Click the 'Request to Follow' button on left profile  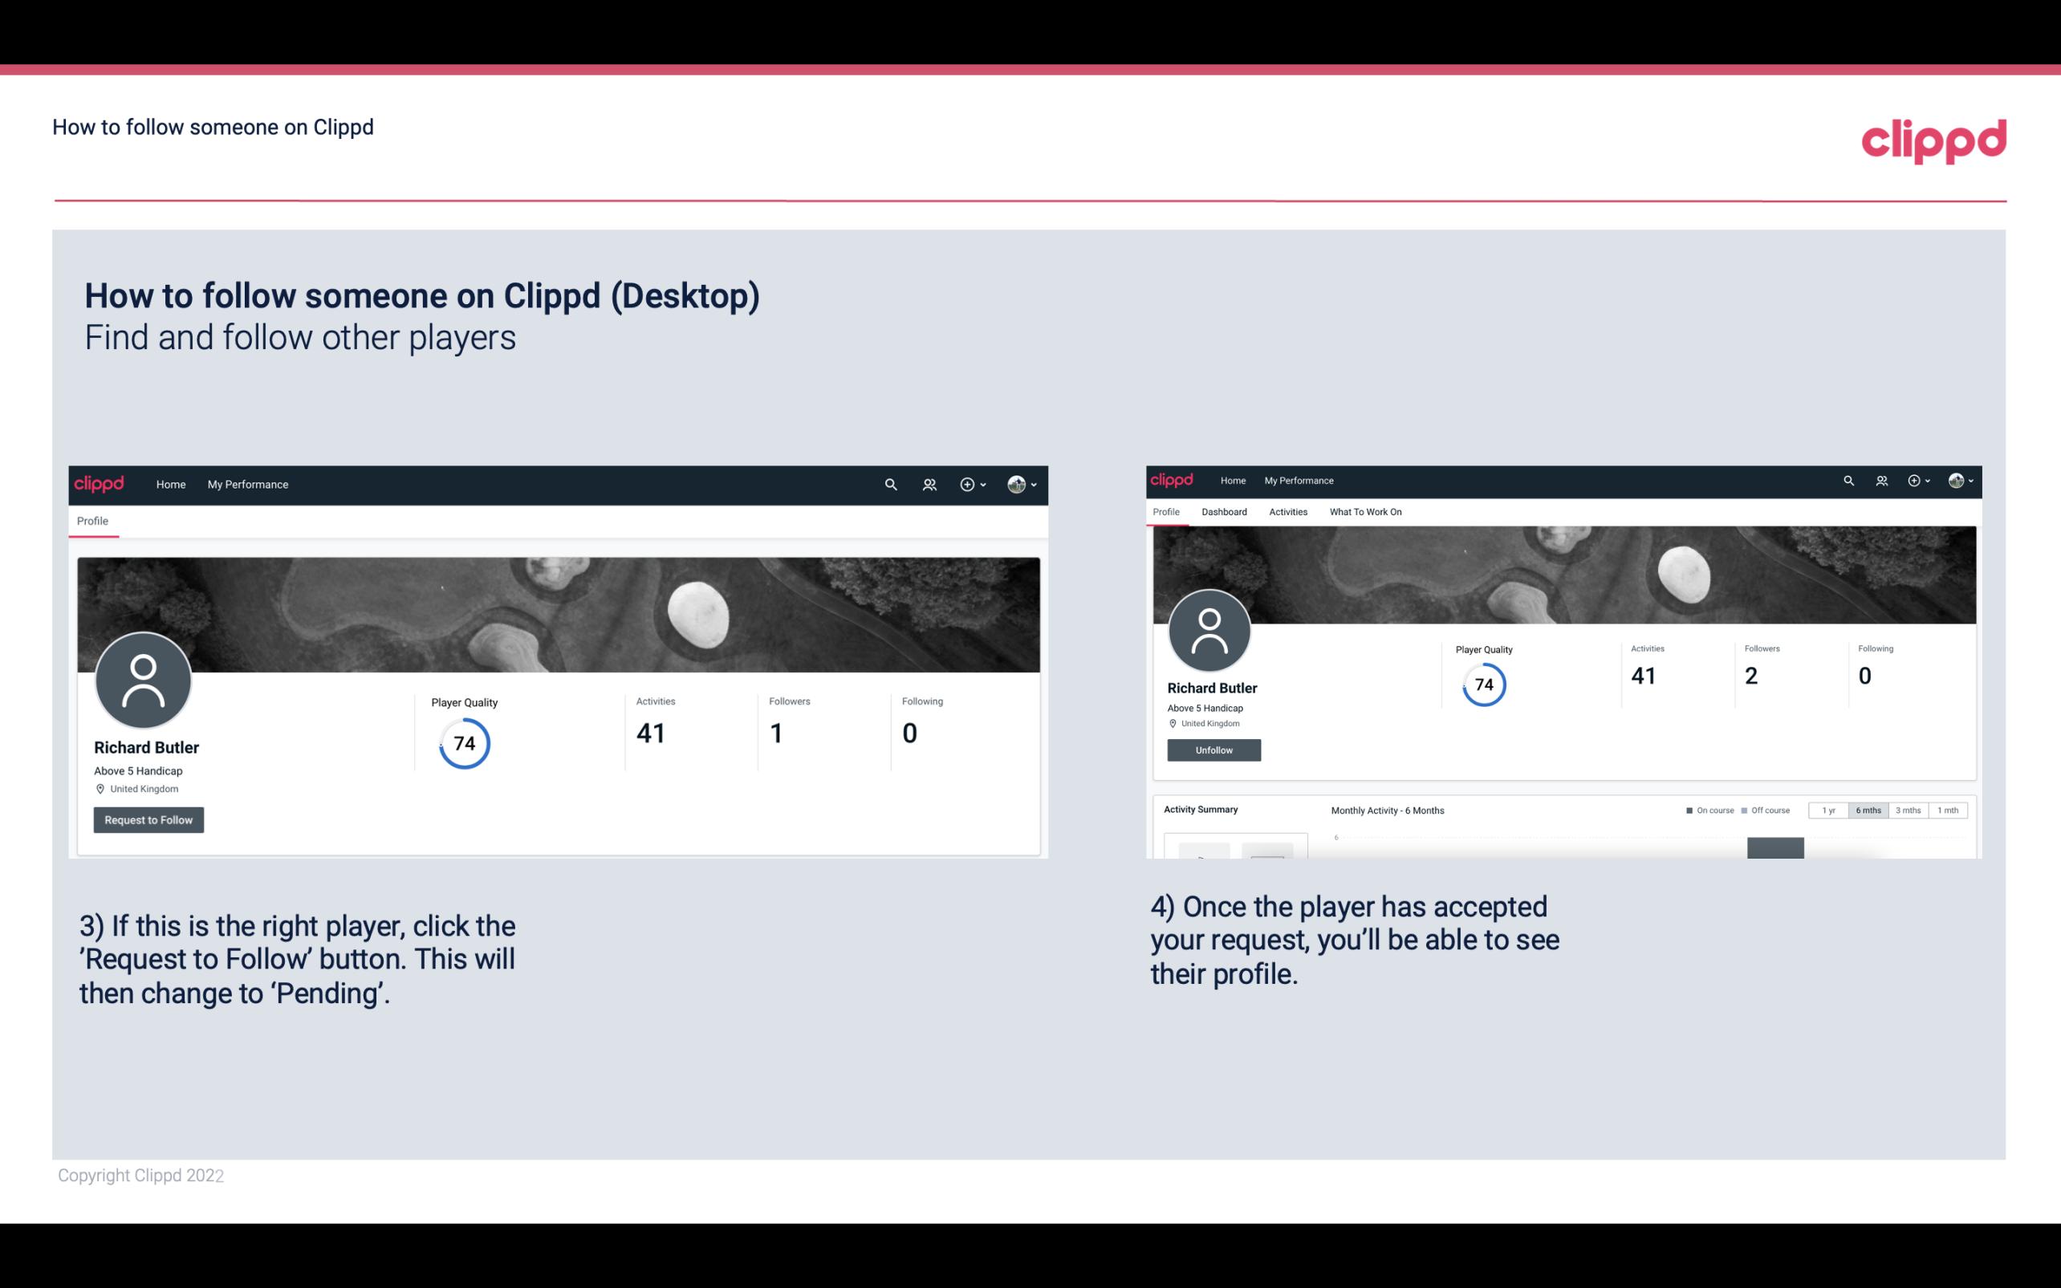tap(148, 819)
